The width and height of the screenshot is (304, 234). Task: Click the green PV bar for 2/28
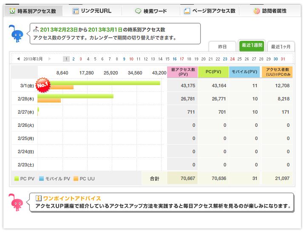[75, 96]
